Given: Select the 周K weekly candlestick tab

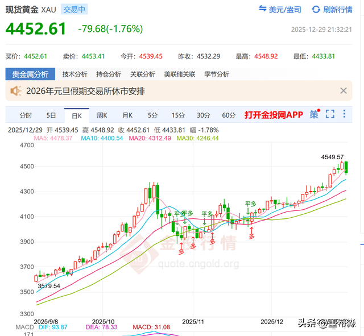Looking at the screenshot, I should pos(102,115).
